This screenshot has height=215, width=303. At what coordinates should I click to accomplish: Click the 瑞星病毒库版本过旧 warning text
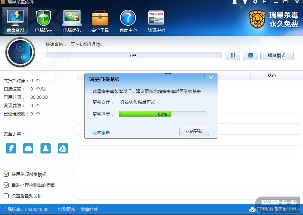tap(147, 92)
